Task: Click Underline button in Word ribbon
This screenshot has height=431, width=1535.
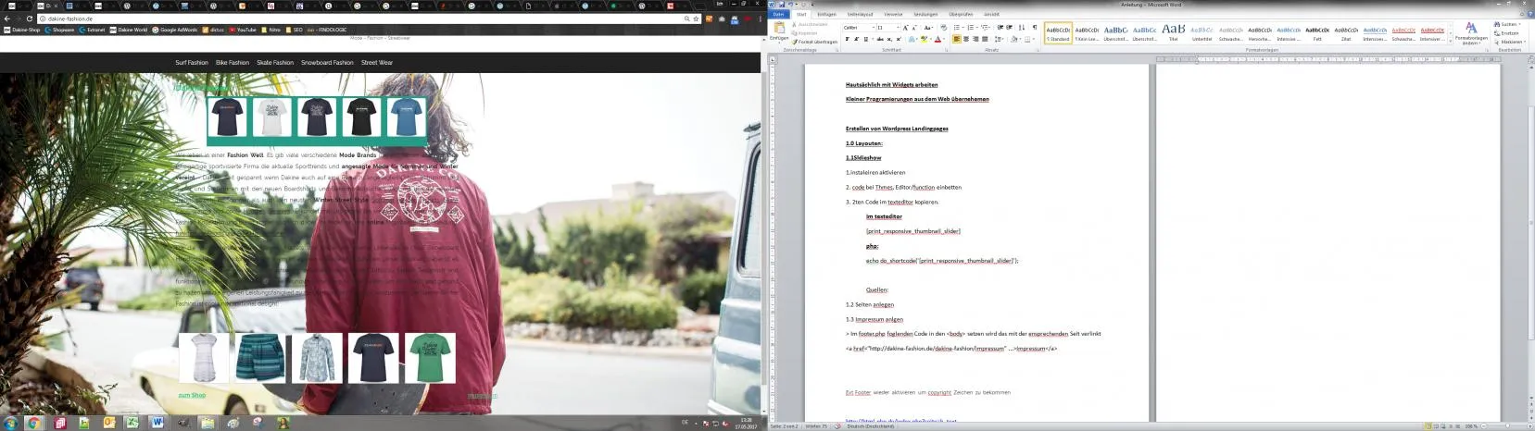Action: (866, 39)
